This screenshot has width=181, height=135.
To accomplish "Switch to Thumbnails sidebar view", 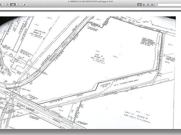I will point(144,5).
